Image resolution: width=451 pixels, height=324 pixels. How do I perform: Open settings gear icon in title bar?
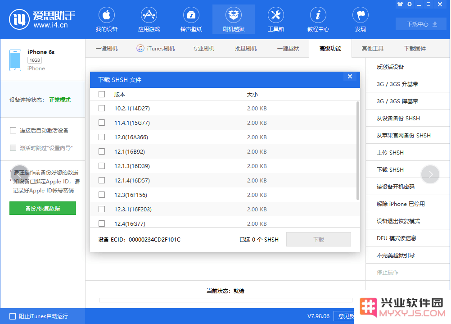pyautogui.click(x=410, y=5)
